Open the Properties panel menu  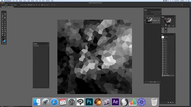click(48, 44)
